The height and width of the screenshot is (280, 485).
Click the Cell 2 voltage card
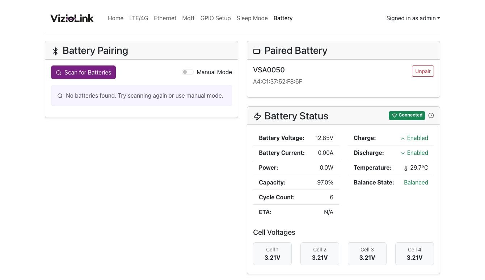(x=320, y=254)
